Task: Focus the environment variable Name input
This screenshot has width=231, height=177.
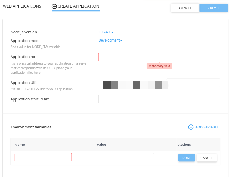Action: (x=43, y=157)
